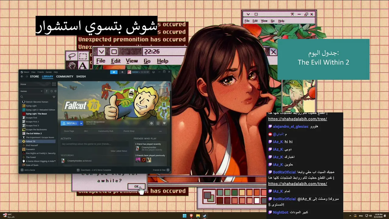Open taskbar clock and date

[x=379, y=216]
